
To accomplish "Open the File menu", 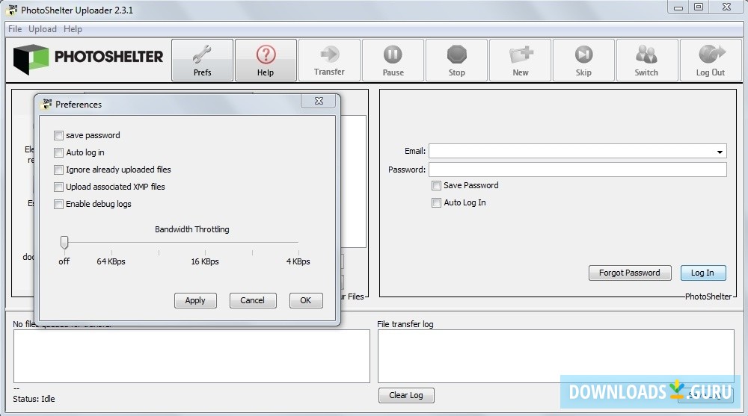I will (15, 29).
